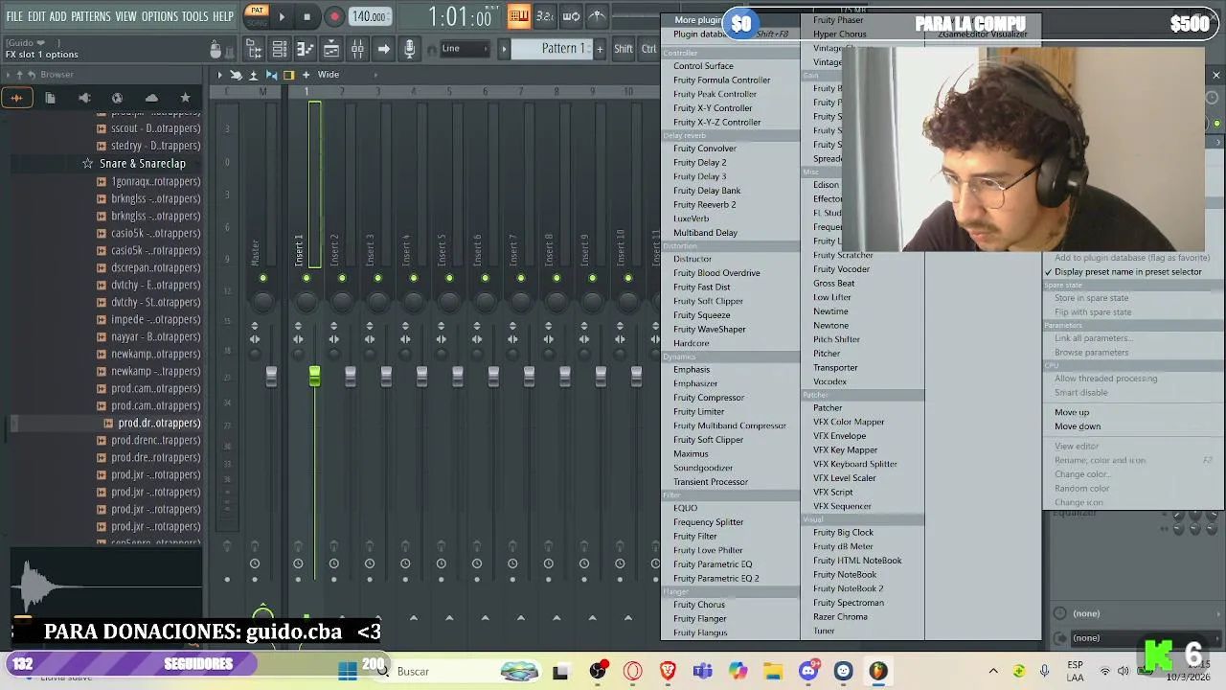Select the globe browser tab icon
The height and width of the screenshot is (690, 1226).
[117, 98]
